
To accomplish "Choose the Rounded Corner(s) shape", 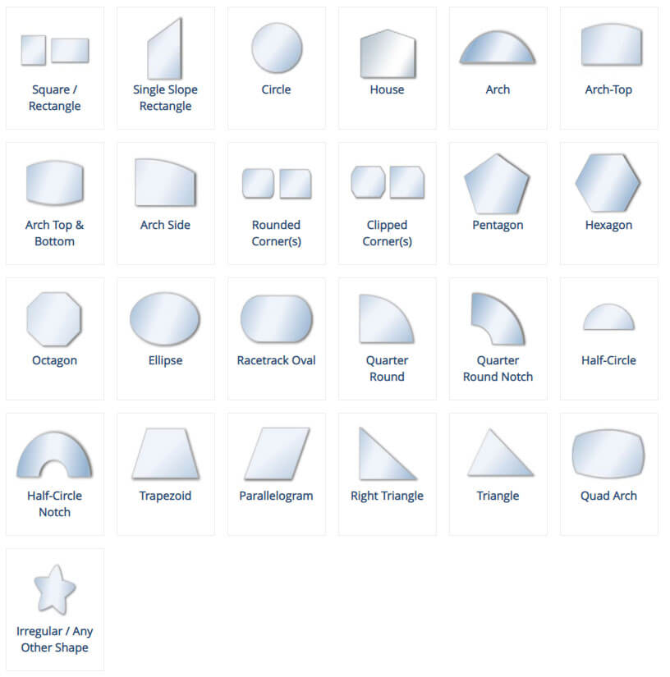I will coord(277,184).
